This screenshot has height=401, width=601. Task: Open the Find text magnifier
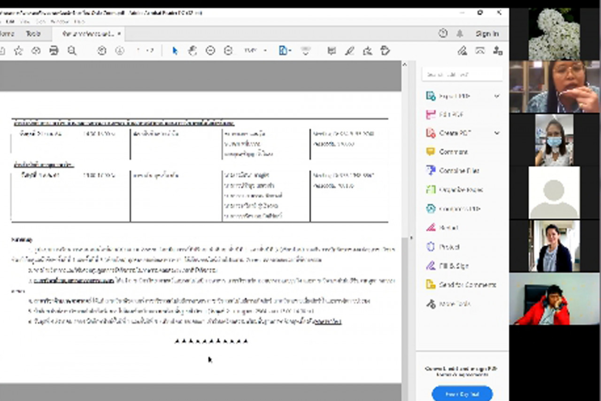[x=72, y=51]
